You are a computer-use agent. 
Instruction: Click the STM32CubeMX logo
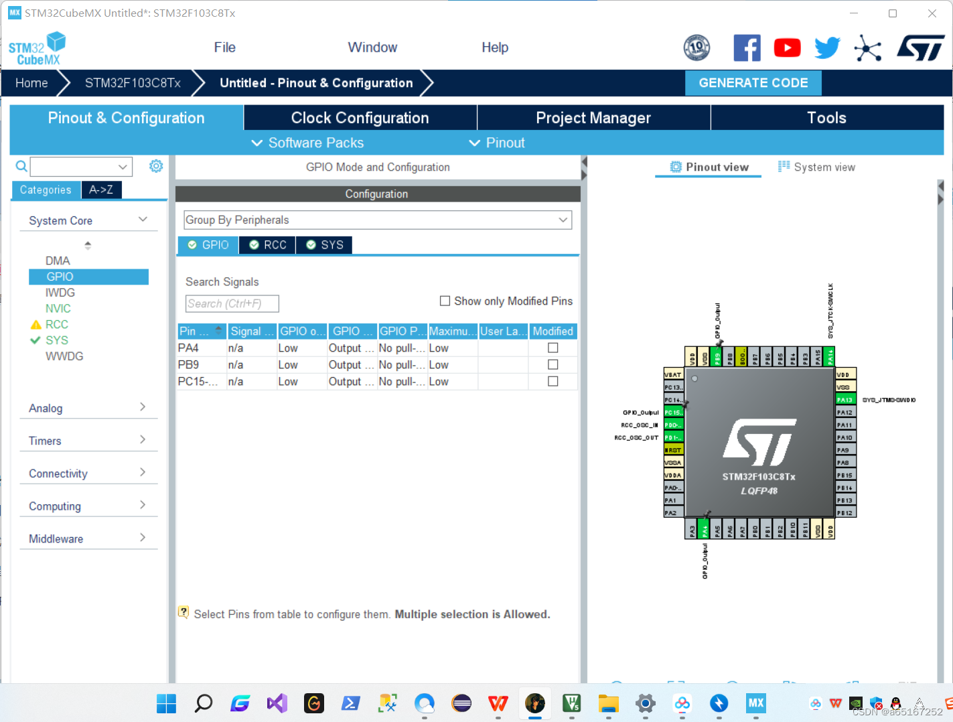pos(38,48)
